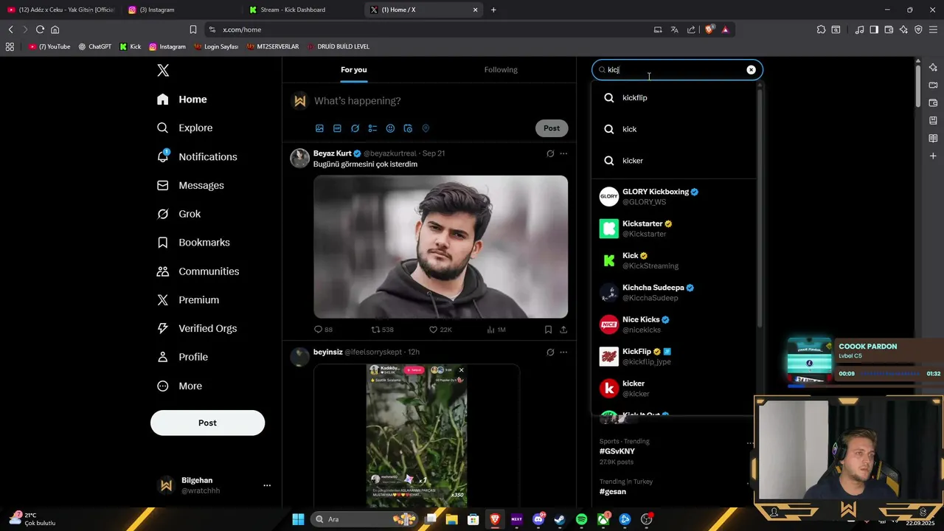
Task: Open more options on beyinsiz post
Action: [563, 353]
